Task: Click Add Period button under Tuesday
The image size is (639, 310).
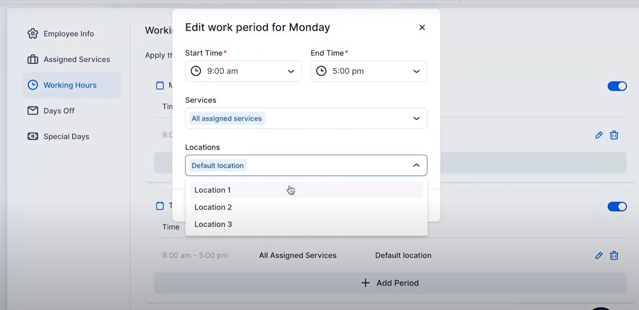Action: tap(390, 283)
